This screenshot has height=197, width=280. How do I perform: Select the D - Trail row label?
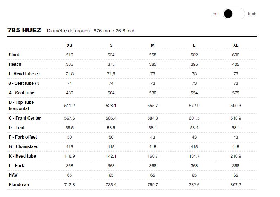(x=16, y=127)
